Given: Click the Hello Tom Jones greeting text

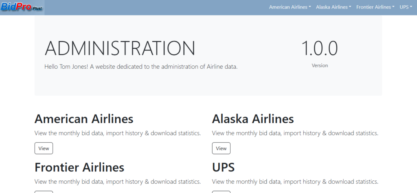Looking at the screenshot, I should coord(141,66).
